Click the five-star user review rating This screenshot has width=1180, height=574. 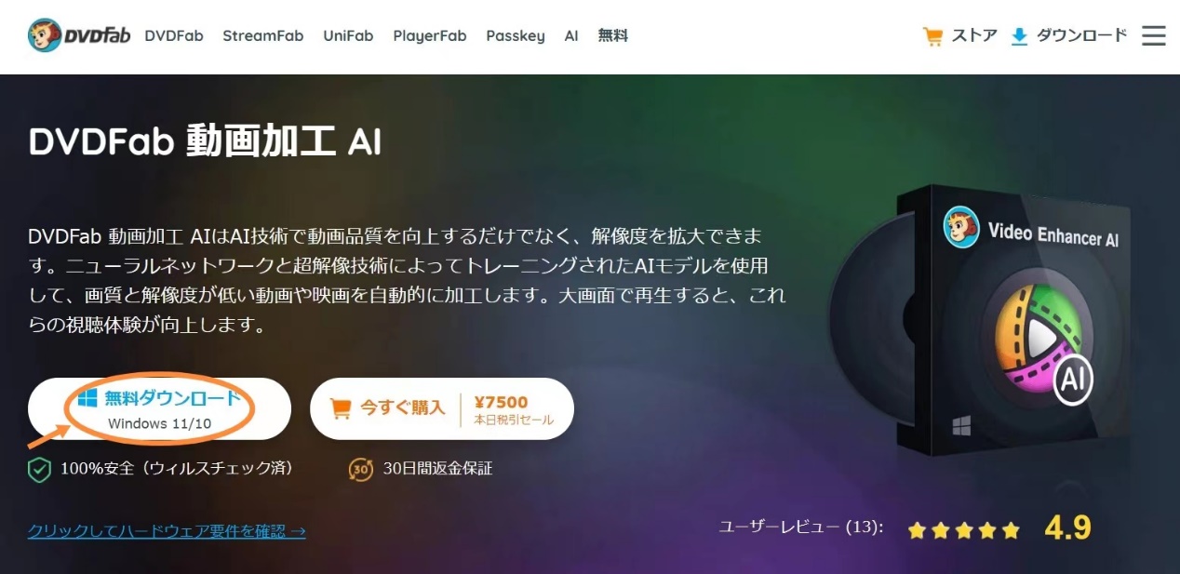click(964, 530)
